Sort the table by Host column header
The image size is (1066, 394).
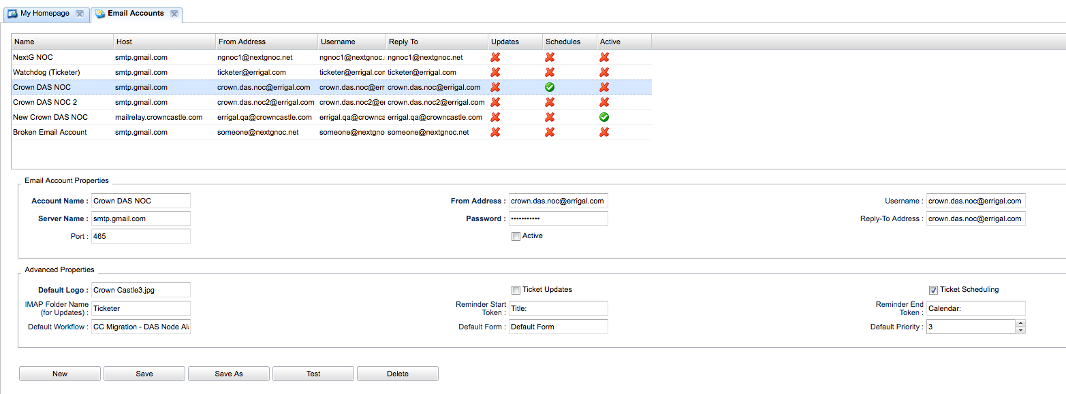tap(164, 42)
